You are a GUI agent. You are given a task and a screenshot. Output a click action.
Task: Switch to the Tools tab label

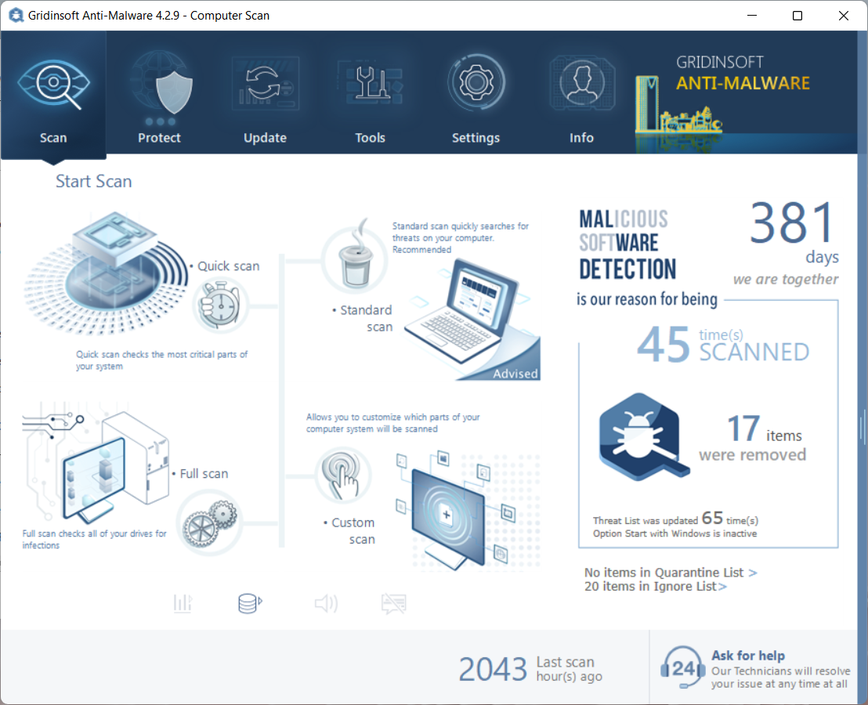pyautogui.click(x=371, y=138)
